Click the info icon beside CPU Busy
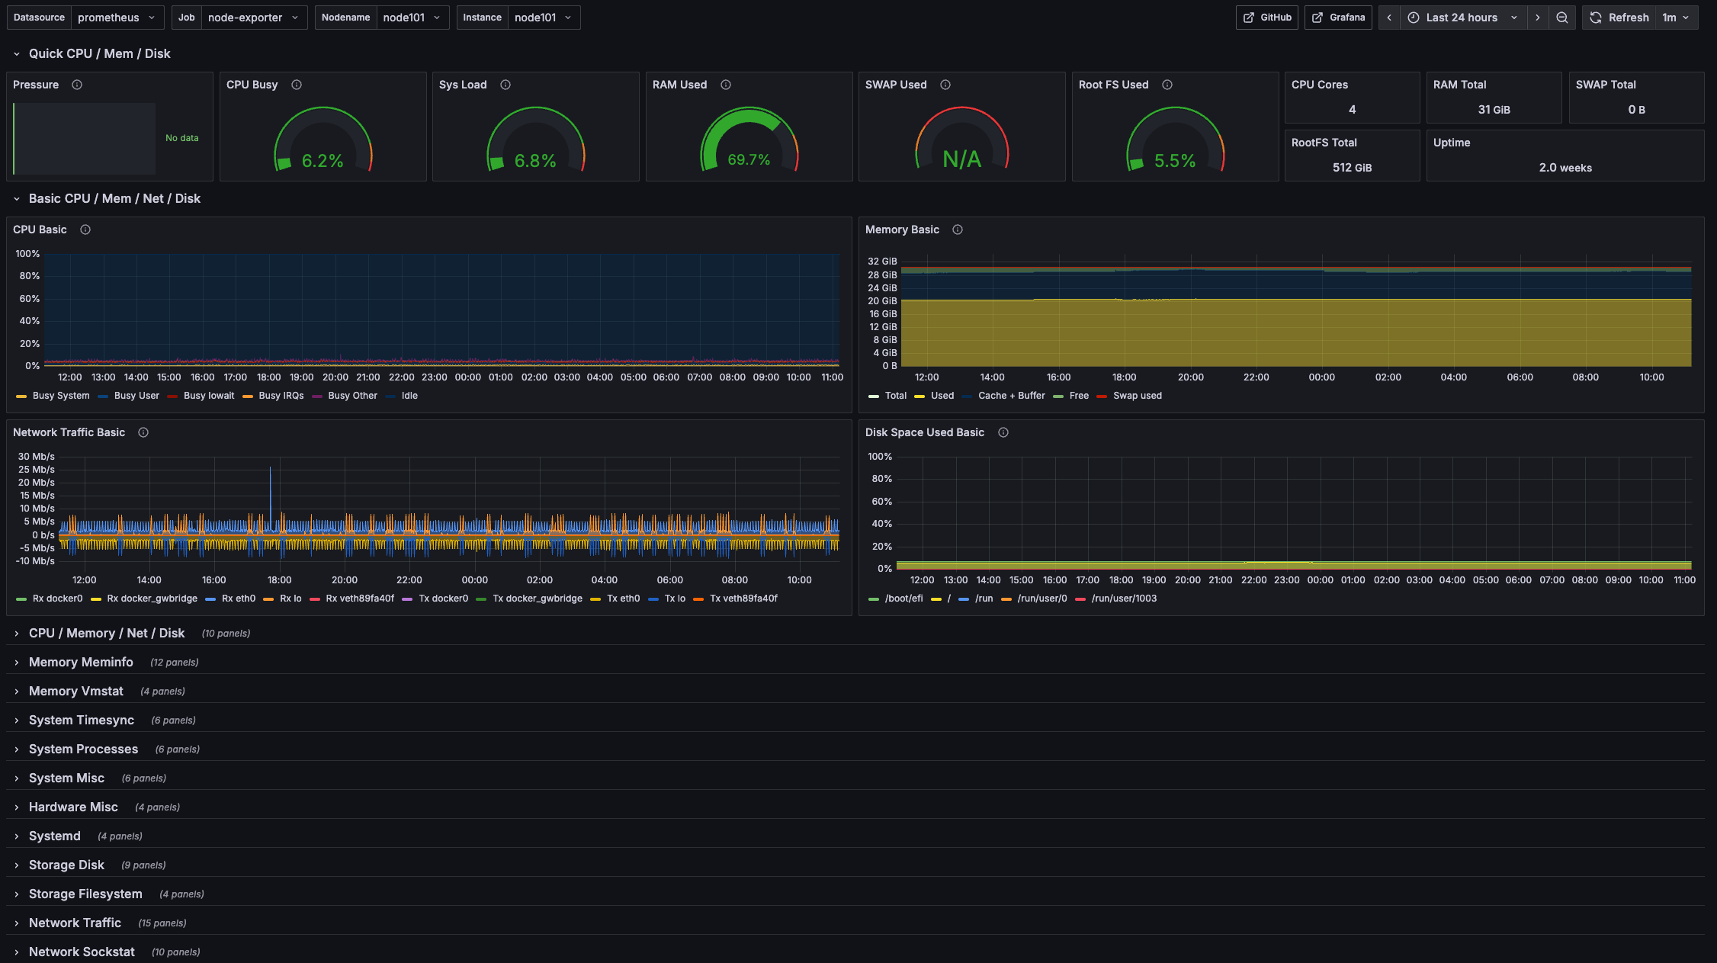Viewport: 1717px width, 963px height. click(297, 85)
